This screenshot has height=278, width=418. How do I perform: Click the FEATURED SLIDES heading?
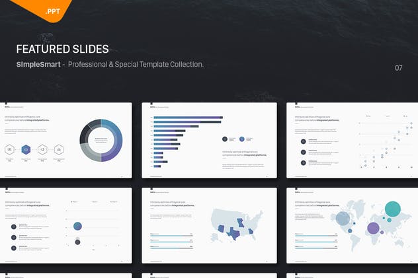coord(62,50)
